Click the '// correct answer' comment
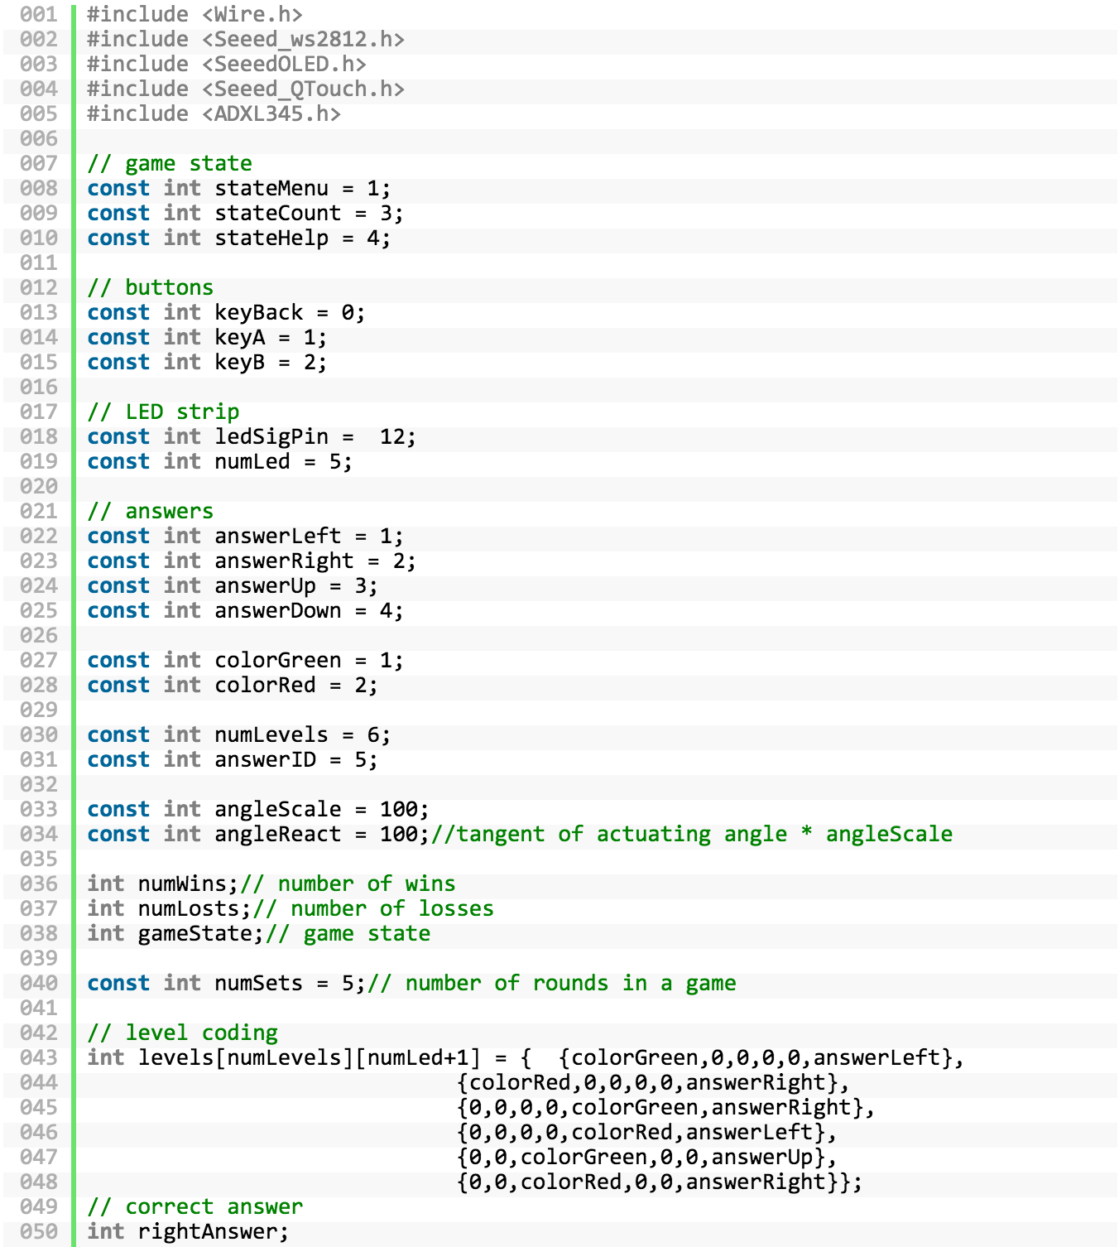 195,1206
